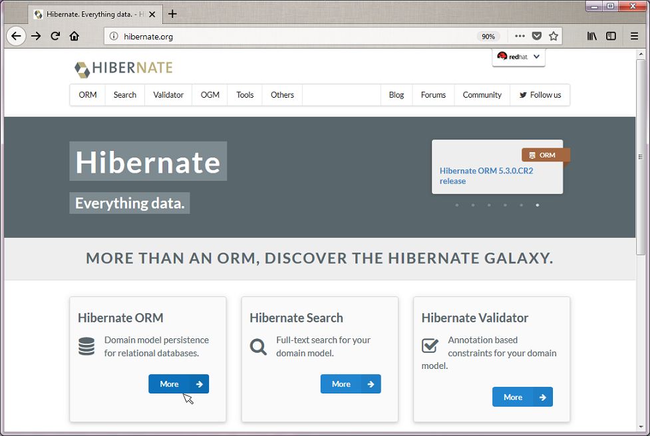Select the third carousel dot
650x436 pixels.
click(x=489, y=205)
